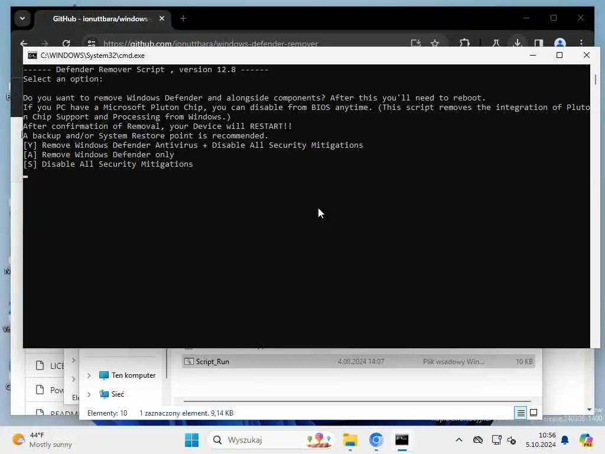This screenshot has width=605, height=454.
Task: Reload the GitHub page
Action: pos(66,43)
